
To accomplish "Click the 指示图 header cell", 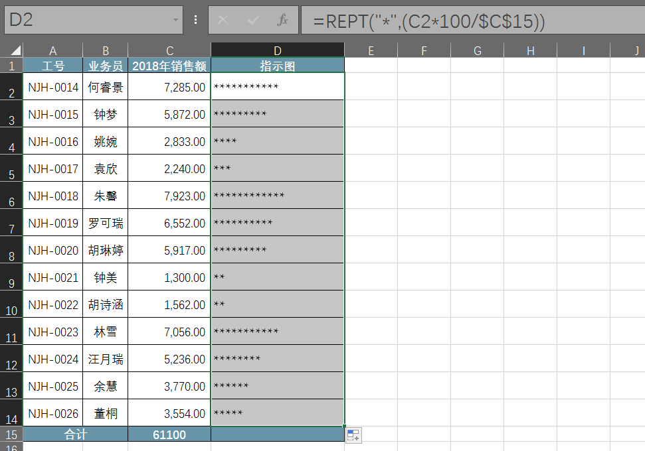I will pyautogui.click(x=278, y=65).
